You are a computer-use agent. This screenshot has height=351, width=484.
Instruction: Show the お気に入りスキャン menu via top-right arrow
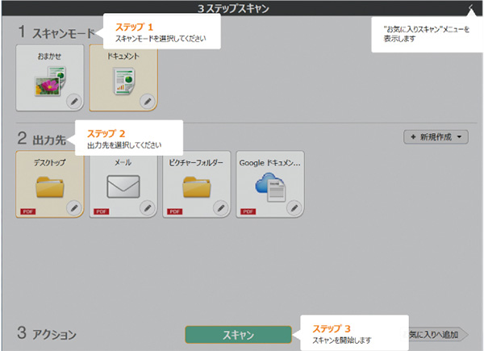tap(471, 8)
